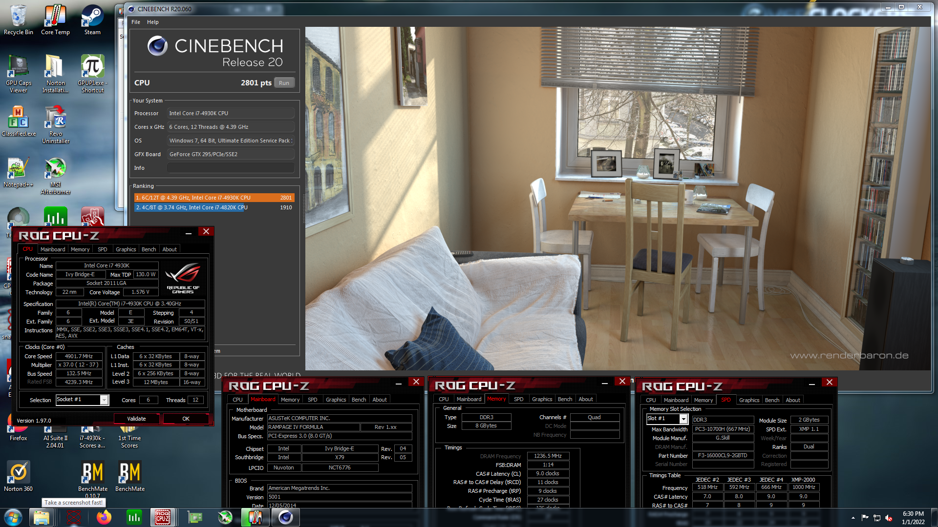Click the Core Speed value 4901.7 MHz
Screen dimensions: 938x527
point(79,357)
